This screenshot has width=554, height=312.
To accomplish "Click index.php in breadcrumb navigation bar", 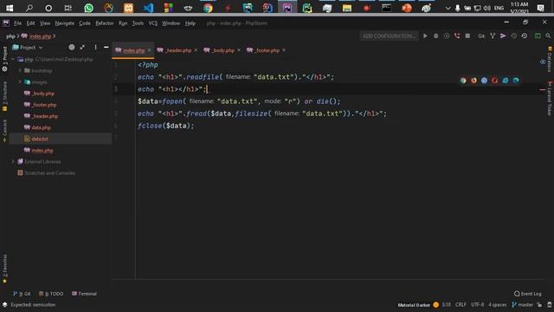I will pos(41,36).
